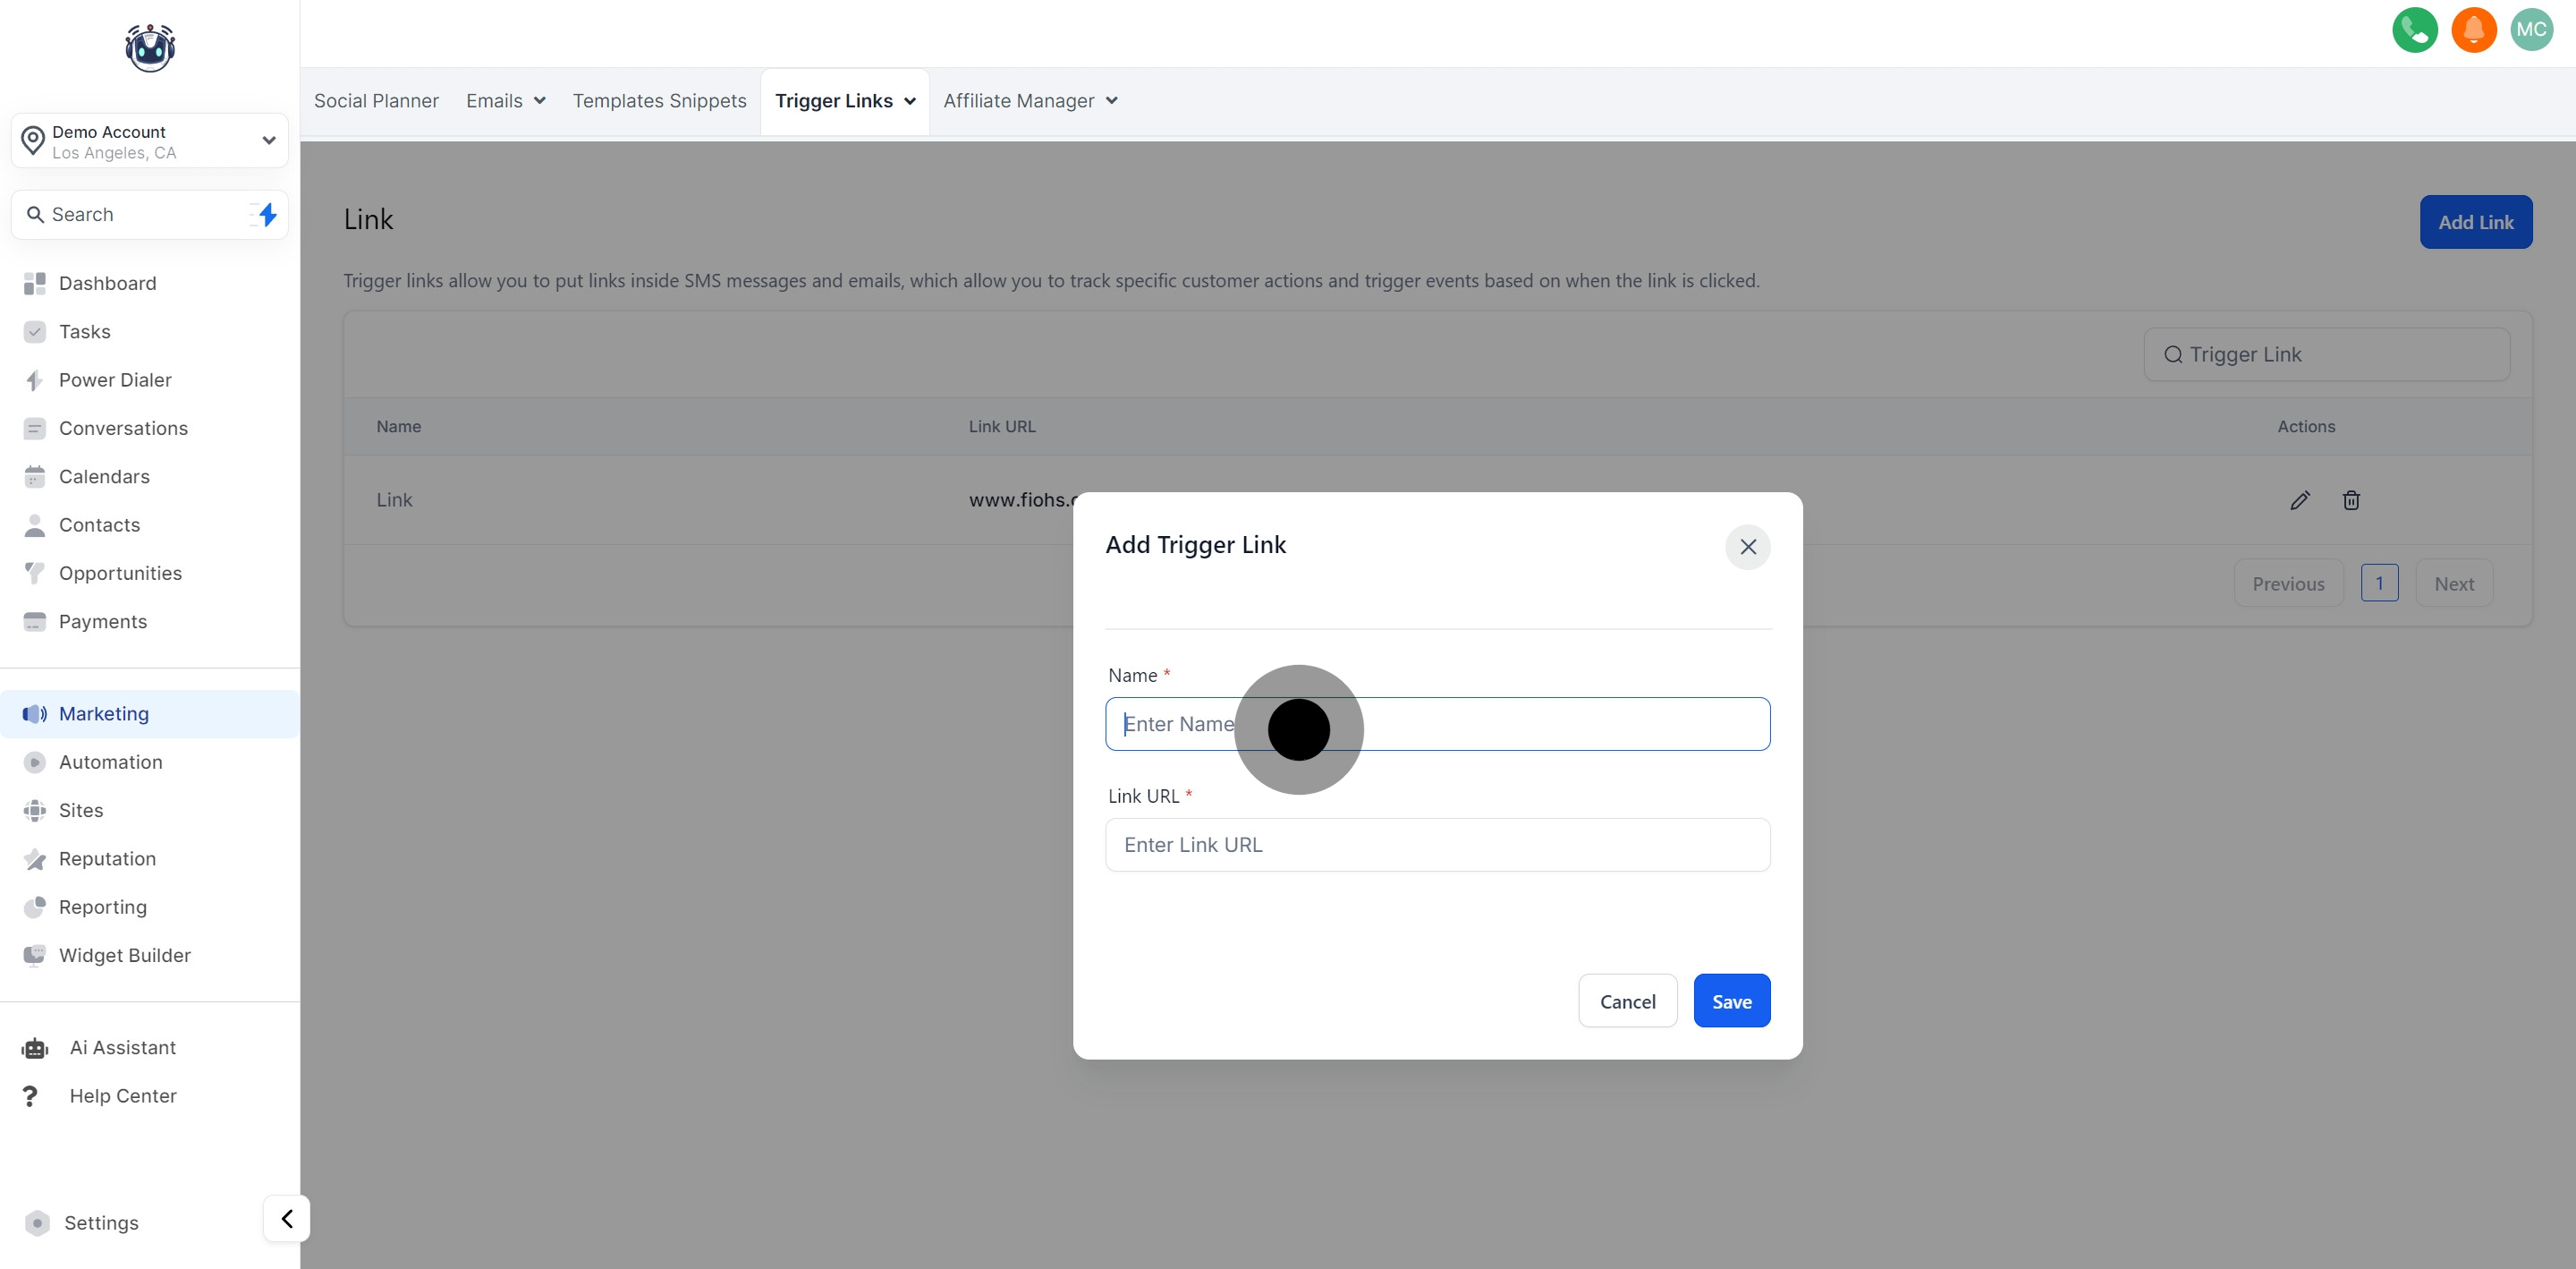Click the lightning bolt quick actions icon
This screenshot has width=2576, height=1269.
pos(266,214)
